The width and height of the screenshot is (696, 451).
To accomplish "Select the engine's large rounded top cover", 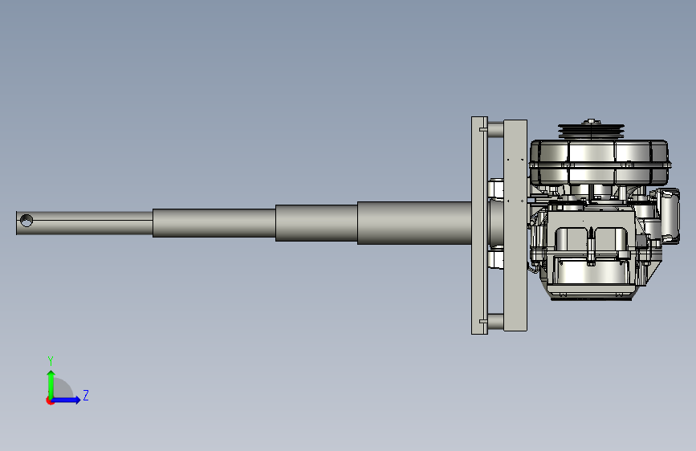I will [600, 161].
